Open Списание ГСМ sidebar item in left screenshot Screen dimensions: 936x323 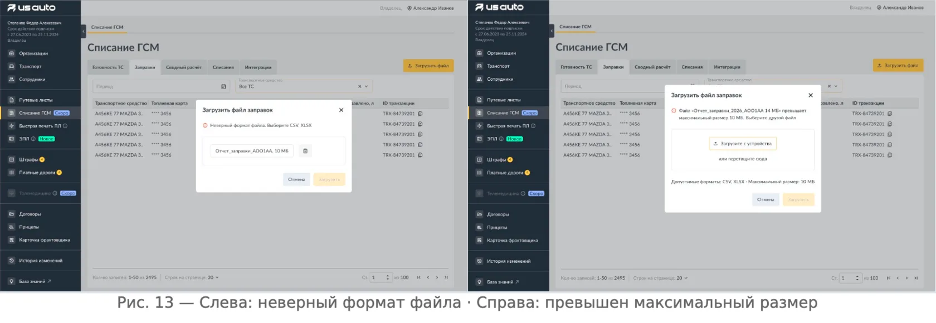click(x=40, y=113)
